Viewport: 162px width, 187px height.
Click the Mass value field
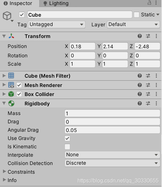pyautogui.click(x=112, y=113)
